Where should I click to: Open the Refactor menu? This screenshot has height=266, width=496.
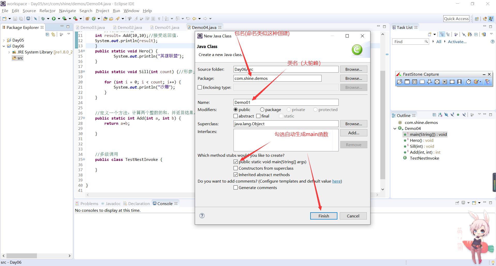[48, 11]
